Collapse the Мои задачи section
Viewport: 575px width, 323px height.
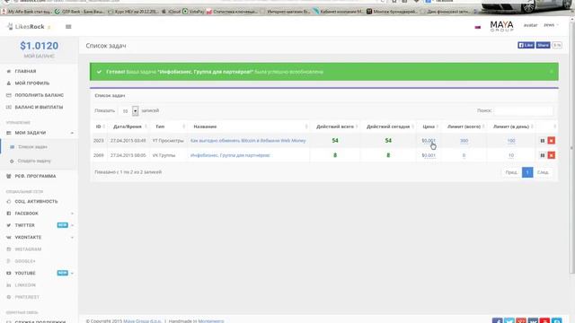39,133
